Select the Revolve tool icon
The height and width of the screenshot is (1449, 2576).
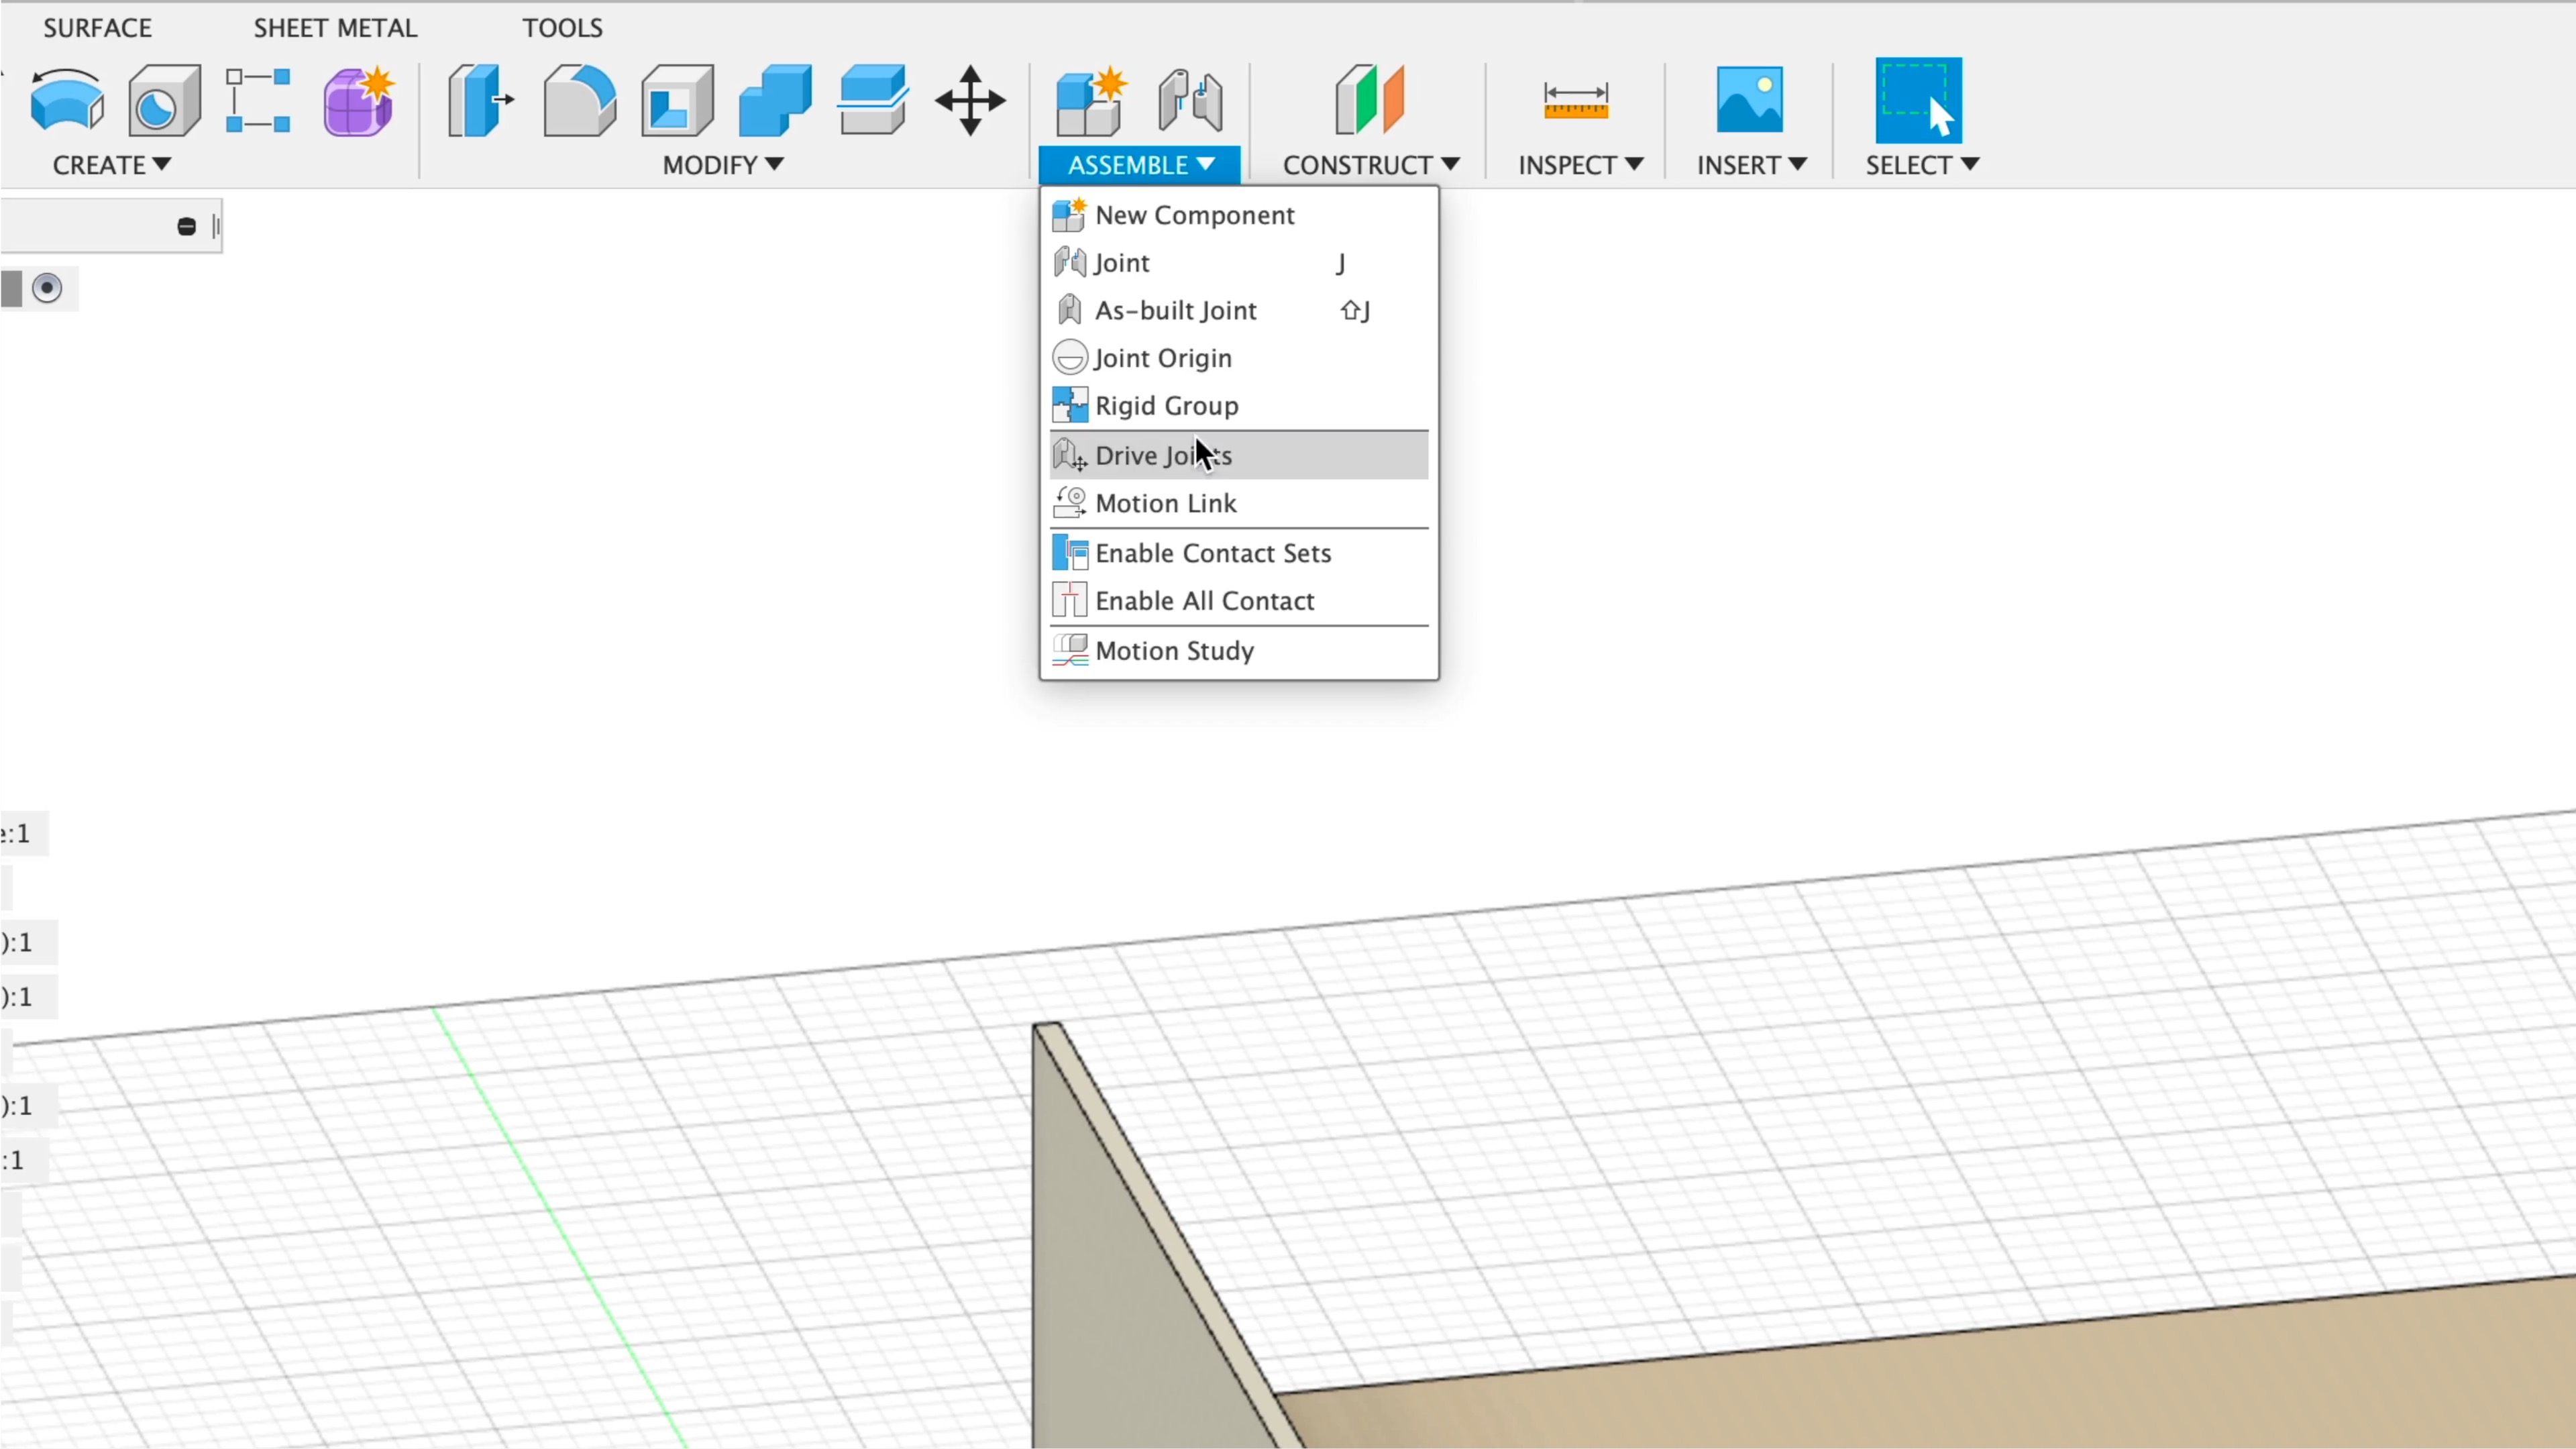(x=67, y=100)
